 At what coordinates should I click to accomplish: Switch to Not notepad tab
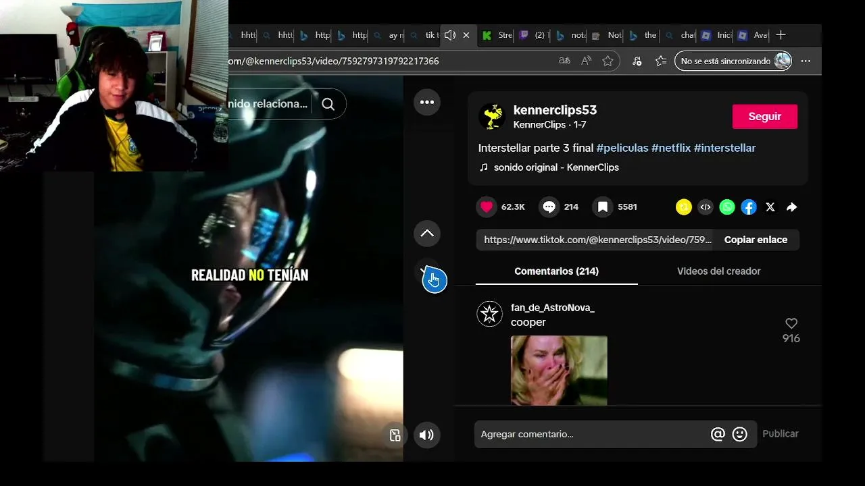(x=606, y=35)
